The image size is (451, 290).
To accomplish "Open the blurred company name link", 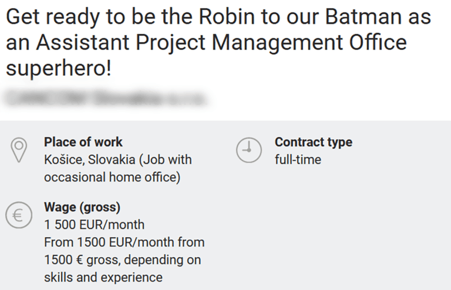I will click(106, 99).
